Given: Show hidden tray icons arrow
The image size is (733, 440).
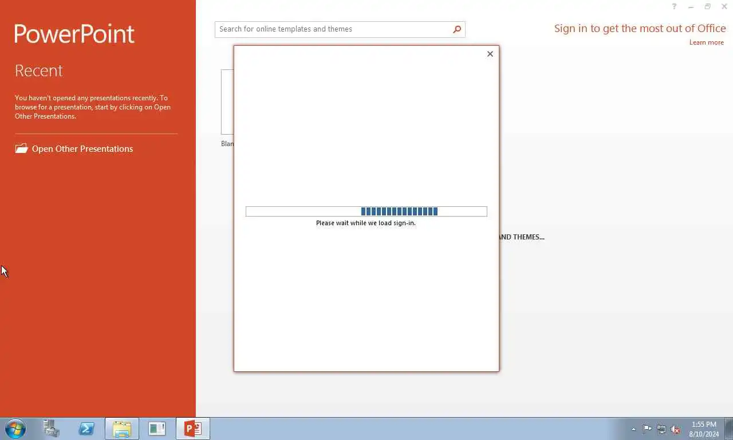Looking at the screenshot, I should pos(633,429).
